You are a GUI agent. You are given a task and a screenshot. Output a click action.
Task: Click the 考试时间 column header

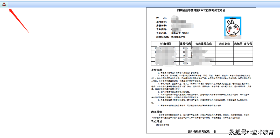(165, 44)
